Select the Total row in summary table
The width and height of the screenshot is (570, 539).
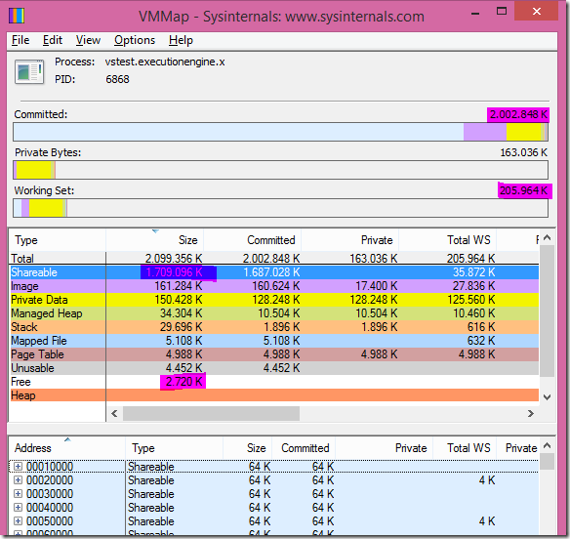pos(274,258)
